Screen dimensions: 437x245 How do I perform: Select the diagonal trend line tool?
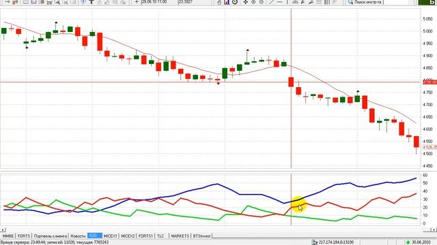point(272,2)
